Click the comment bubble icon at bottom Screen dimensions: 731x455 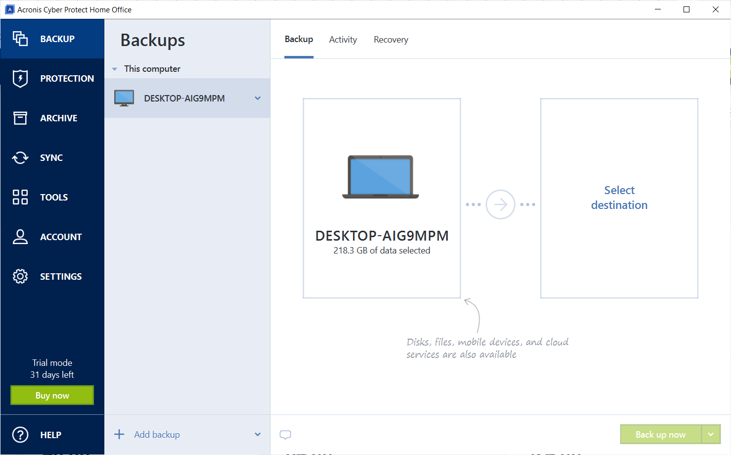[285, 435]
